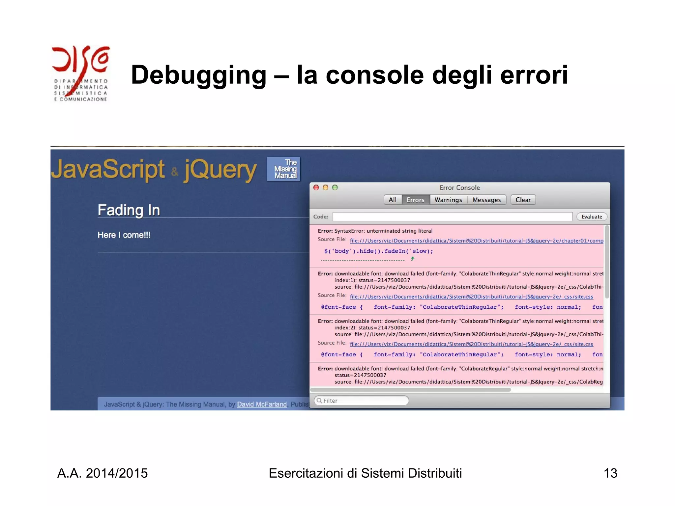
Task: Show the Warnings tab
Action: click(448, 200)
